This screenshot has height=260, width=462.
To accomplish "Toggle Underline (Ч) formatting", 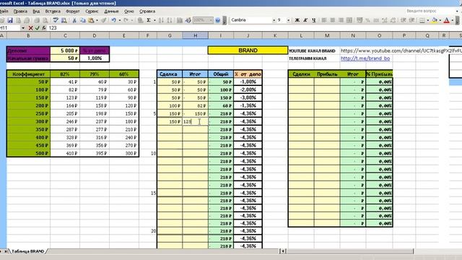I will tap(314, 20).
